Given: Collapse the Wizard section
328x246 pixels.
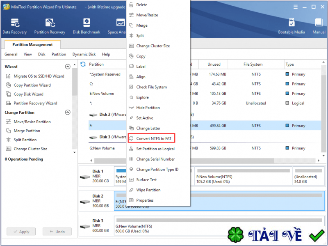Looking at the screenshot, I should click(x=68, y=67).
